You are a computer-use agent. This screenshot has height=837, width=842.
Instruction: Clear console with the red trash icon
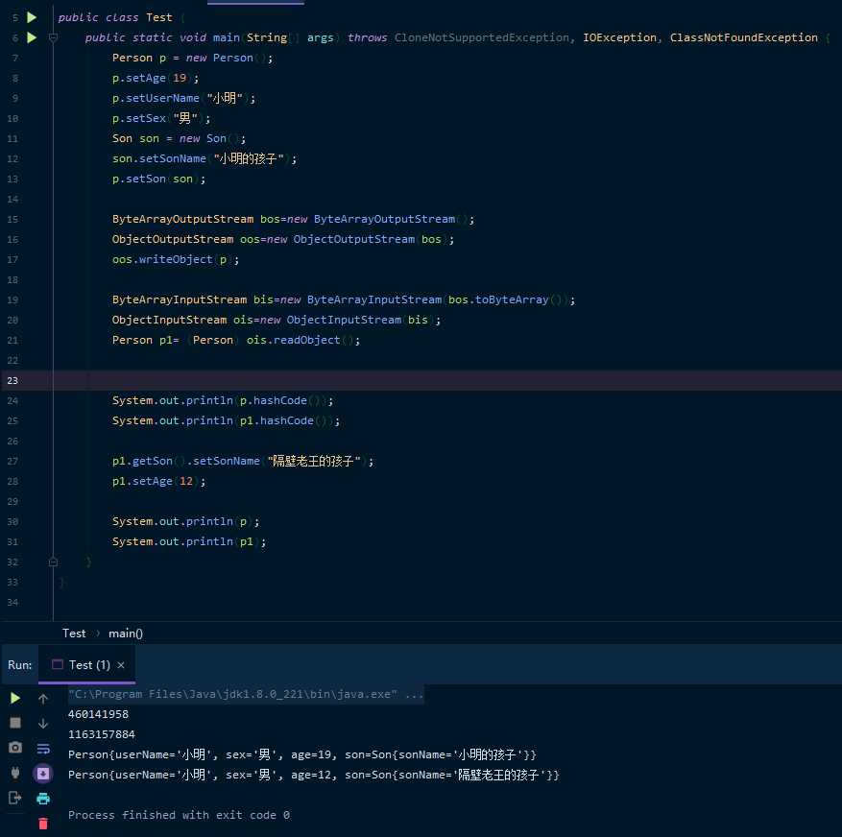click(43, 823)
